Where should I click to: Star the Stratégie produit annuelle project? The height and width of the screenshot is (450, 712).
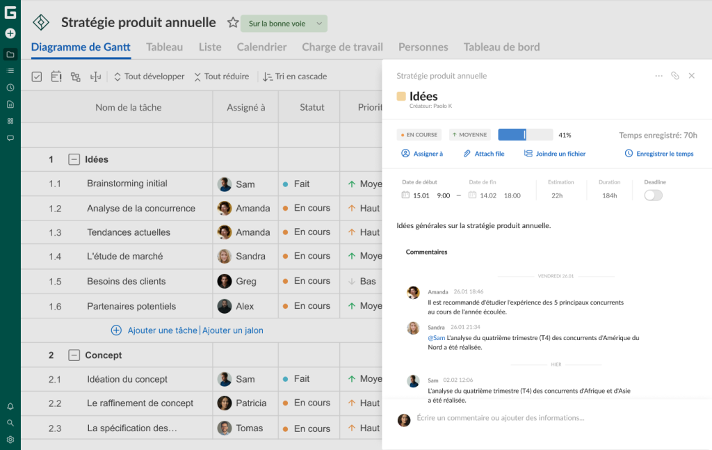(232, 22)
